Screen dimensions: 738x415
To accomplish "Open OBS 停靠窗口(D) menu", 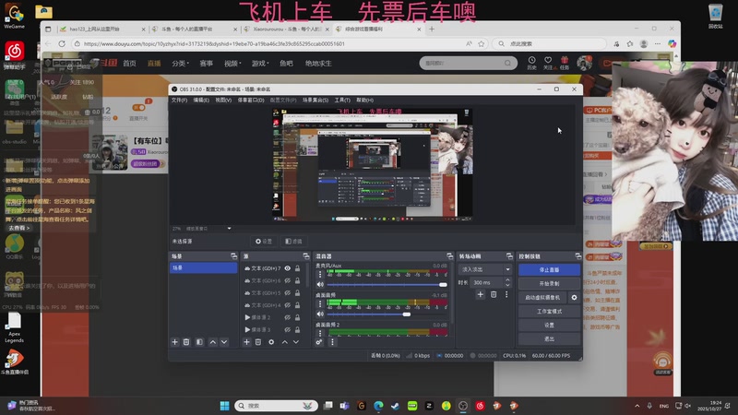I will click(251, 100).
